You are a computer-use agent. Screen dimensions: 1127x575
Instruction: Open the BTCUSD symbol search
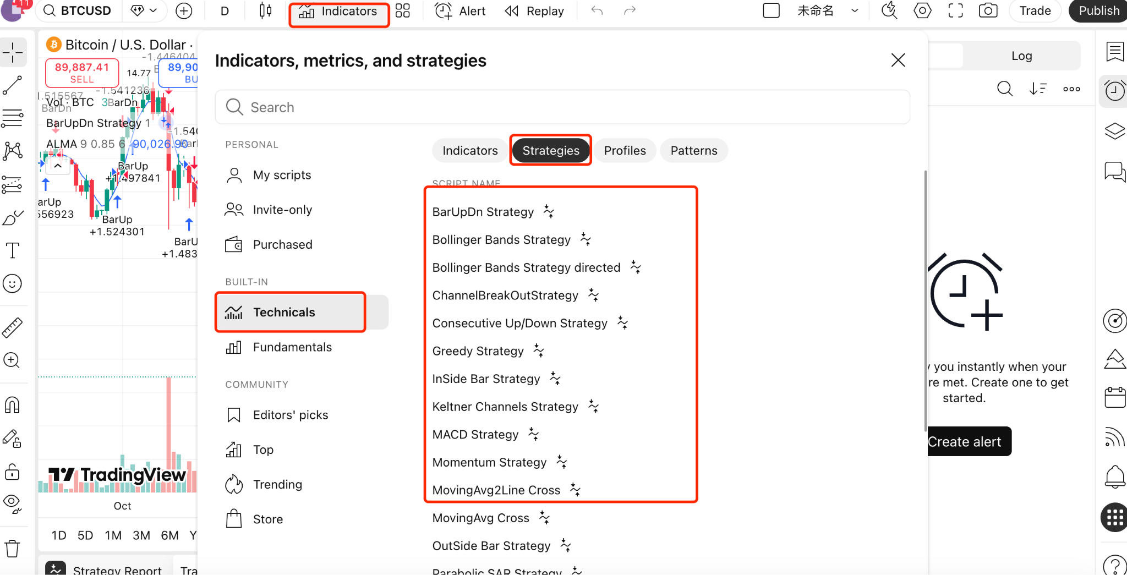click(x=78, y=11)
